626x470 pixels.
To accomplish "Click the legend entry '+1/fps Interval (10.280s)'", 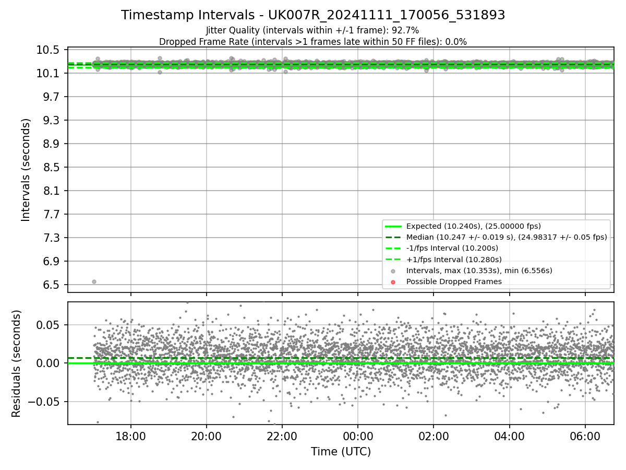I will pos(454,260).
